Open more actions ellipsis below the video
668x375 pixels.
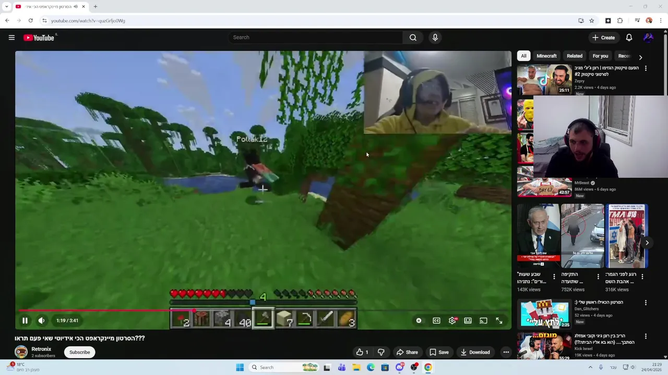click(x=506, y=353)
